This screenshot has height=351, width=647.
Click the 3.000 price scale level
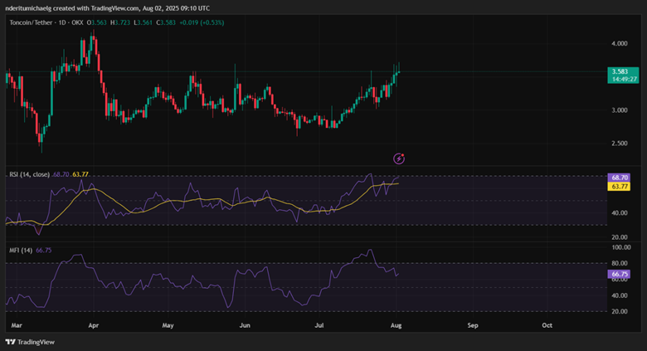tap(620, 110)
